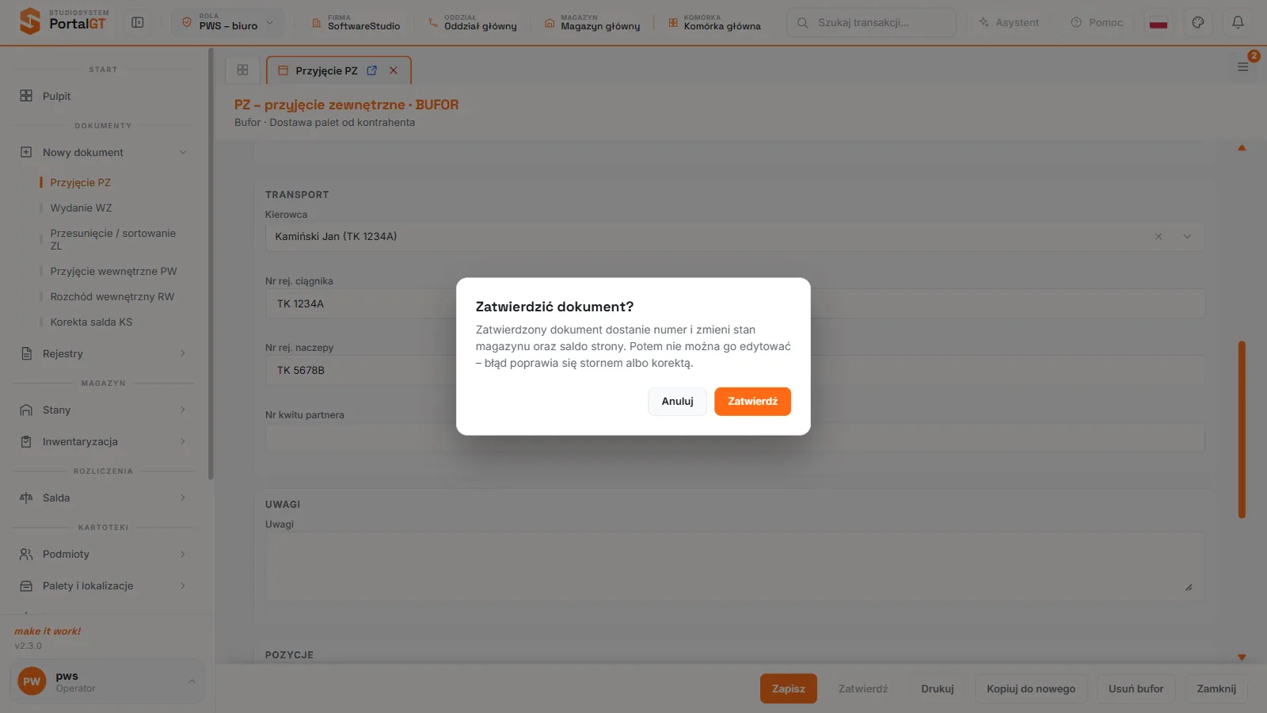Open Rozchód wewnętrzny RW

click(112, 296)
